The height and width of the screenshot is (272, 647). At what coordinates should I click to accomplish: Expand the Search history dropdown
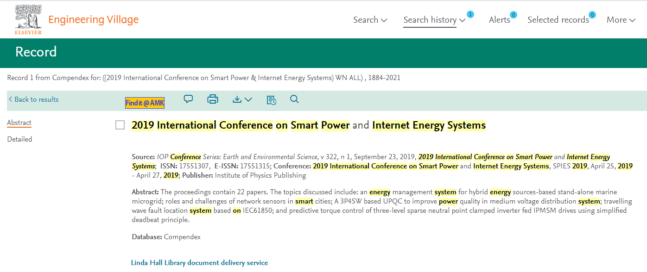click(434, 20)
